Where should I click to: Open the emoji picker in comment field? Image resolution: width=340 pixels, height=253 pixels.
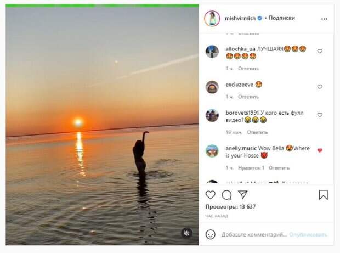(211, 234)
